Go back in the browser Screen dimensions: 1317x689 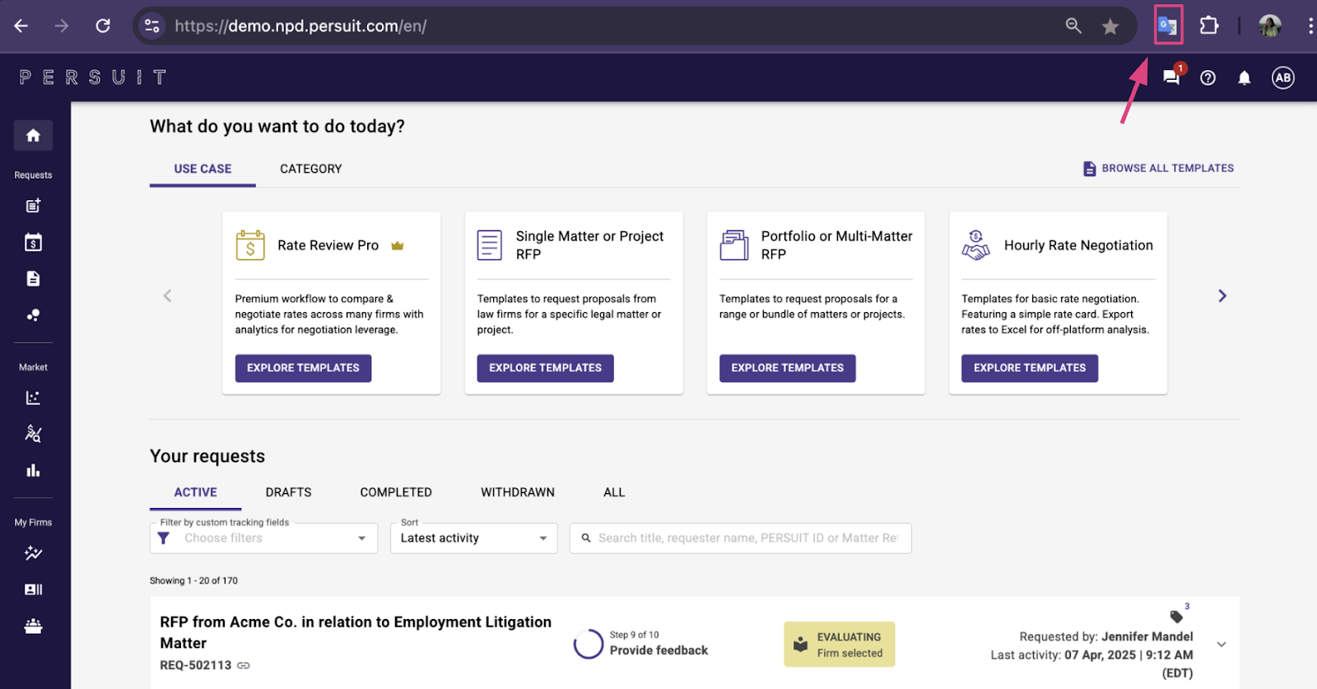(21, 26)
